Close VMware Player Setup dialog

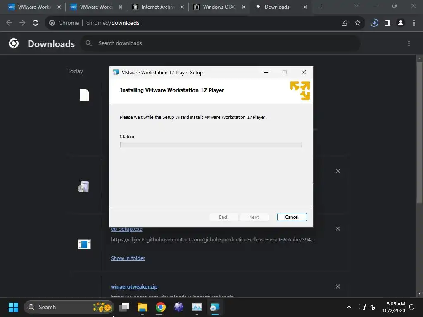click(304, 72)
